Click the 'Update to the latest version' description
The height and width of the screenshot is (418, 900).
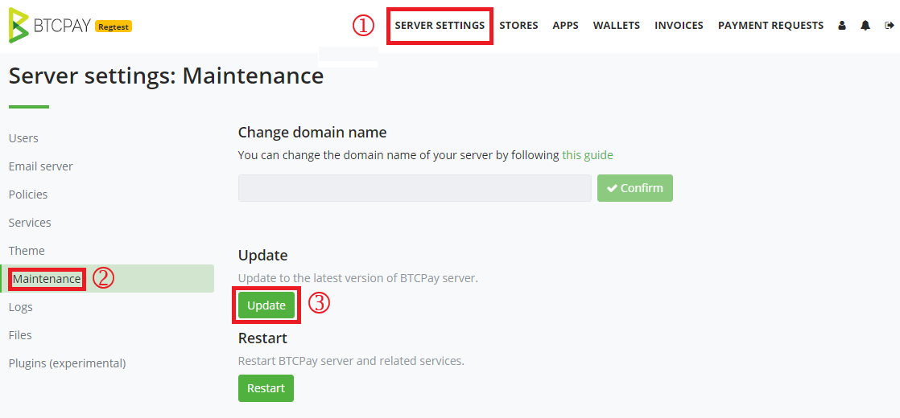click(358, 279)
